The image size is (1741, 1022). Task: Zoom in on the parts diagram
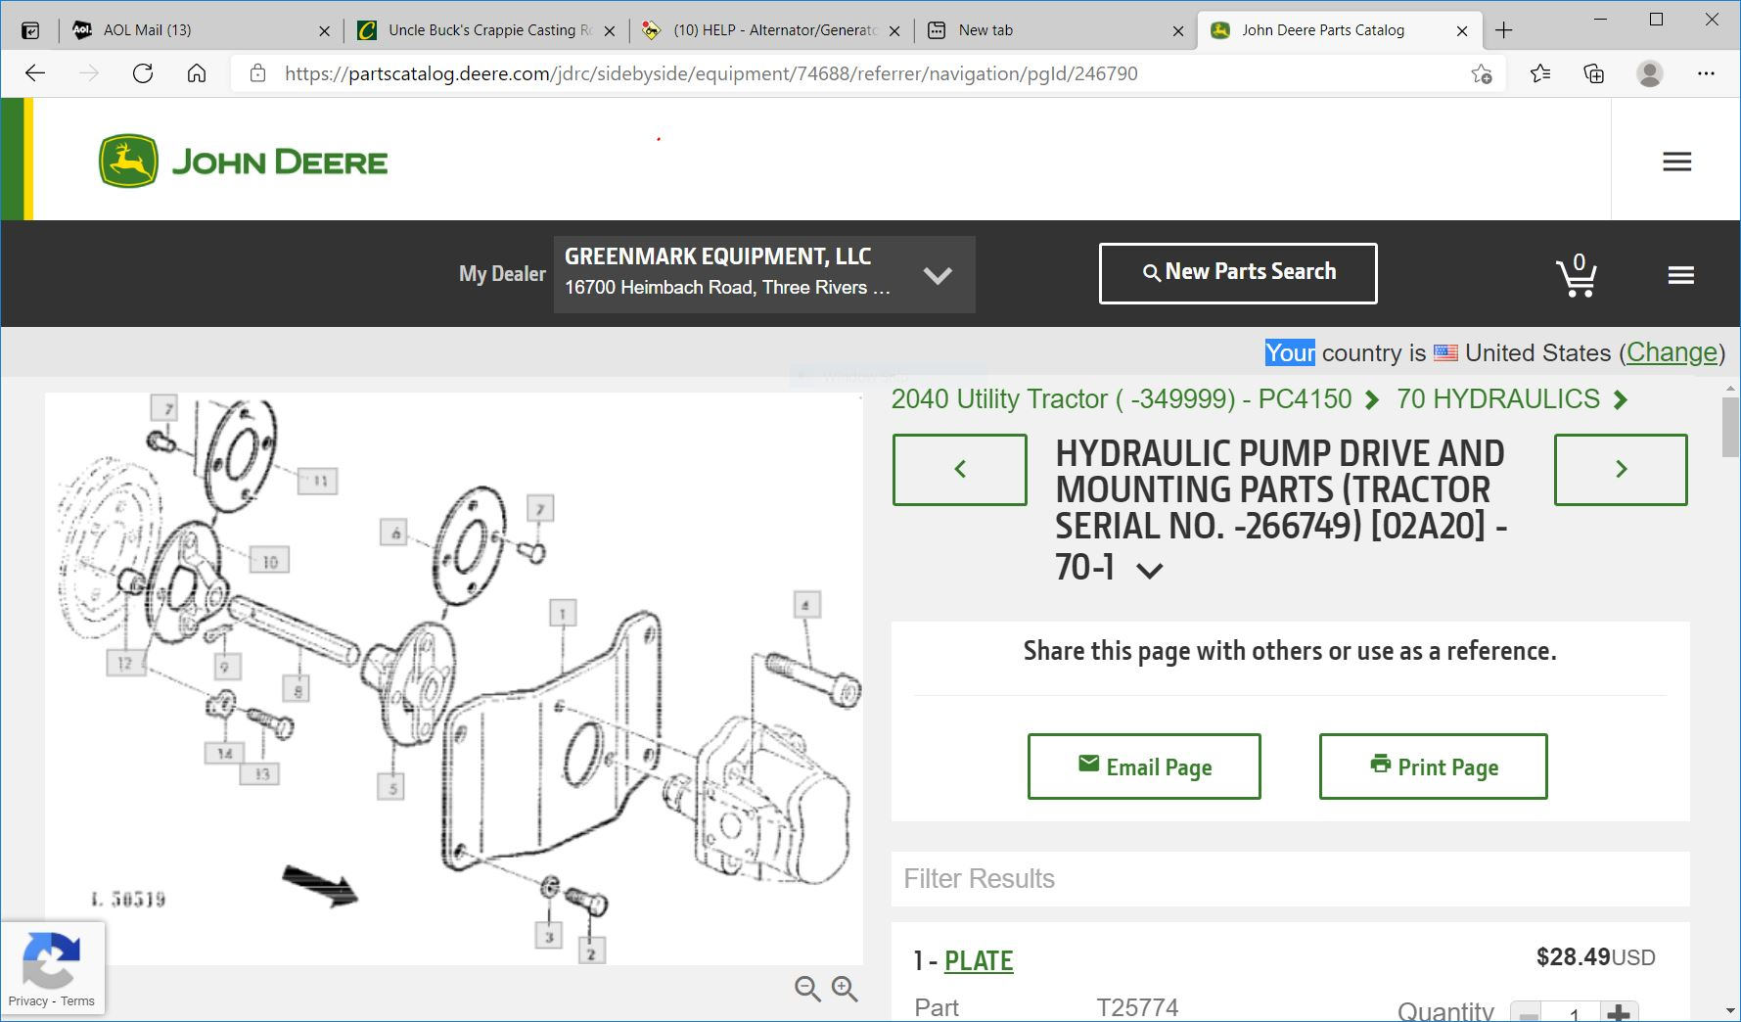(x=845, y=989)
